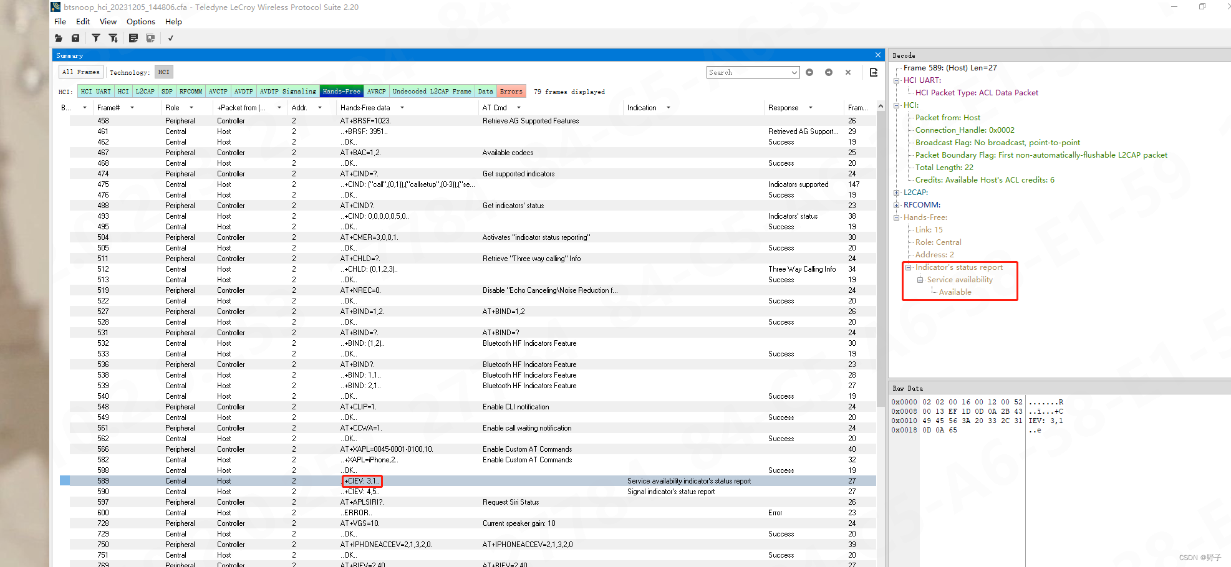Viewport: 1231px width, 567px height.
Task: Click the export icon next to search
Action: [x=873, y=72]
